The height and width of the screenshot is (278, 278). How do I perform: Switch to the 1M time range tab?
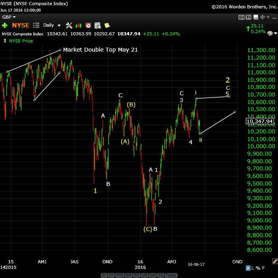tap(144, 275)
